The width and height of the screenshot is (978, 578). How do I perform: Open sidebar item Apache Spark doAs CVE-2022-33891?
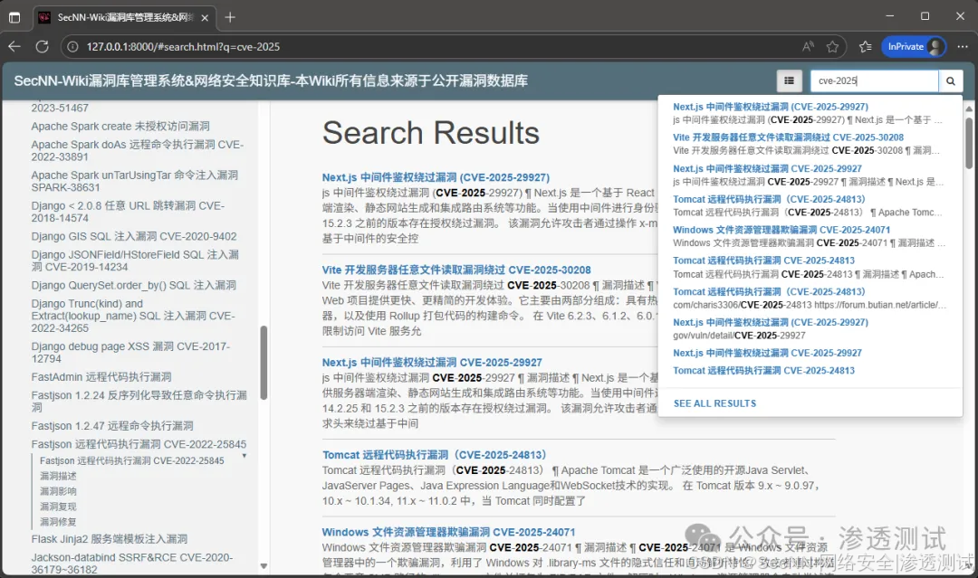[x=138, y=151]
